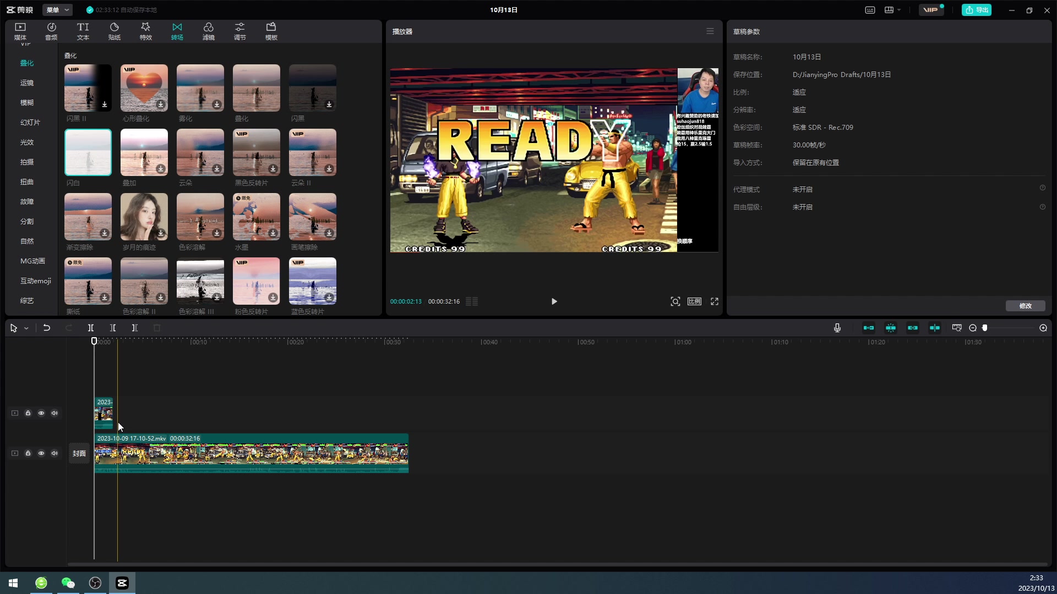
Task: Open the 音频 audio tab
Action: pos(51,31)
